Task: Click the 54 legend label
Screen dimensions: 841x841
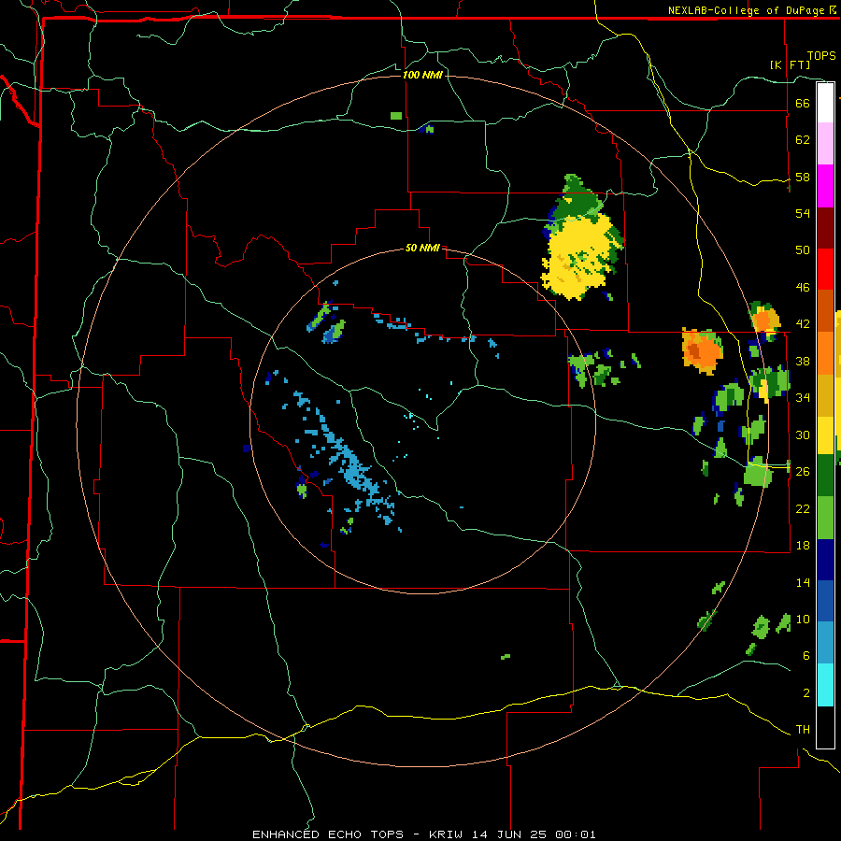Action: pos(803,213)
